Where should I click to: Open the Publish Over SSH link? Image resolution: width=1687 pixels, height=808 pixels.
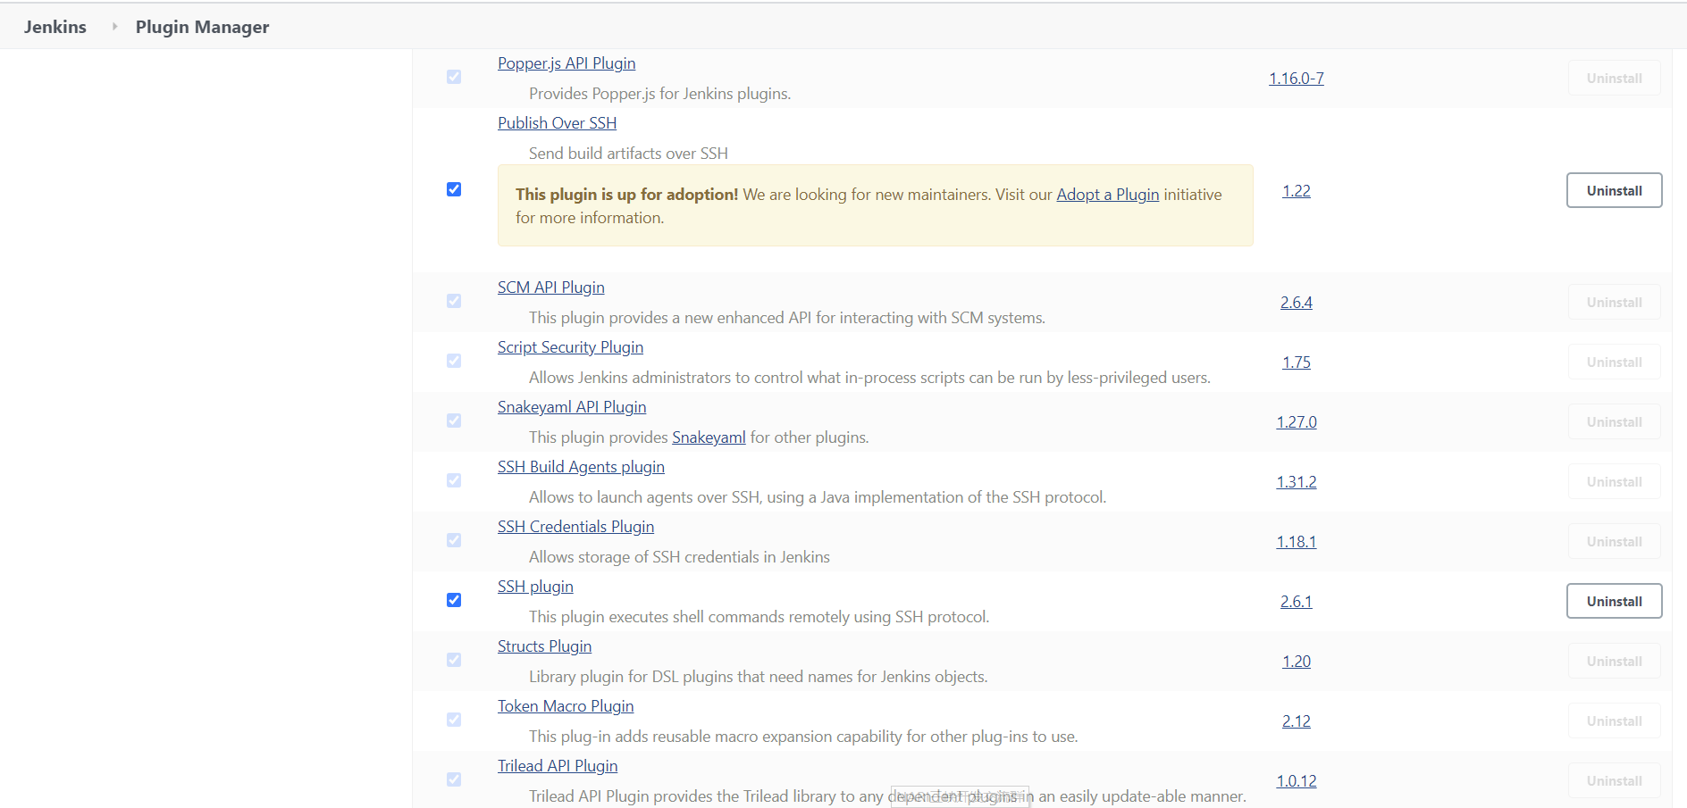[x=557, y=123]
